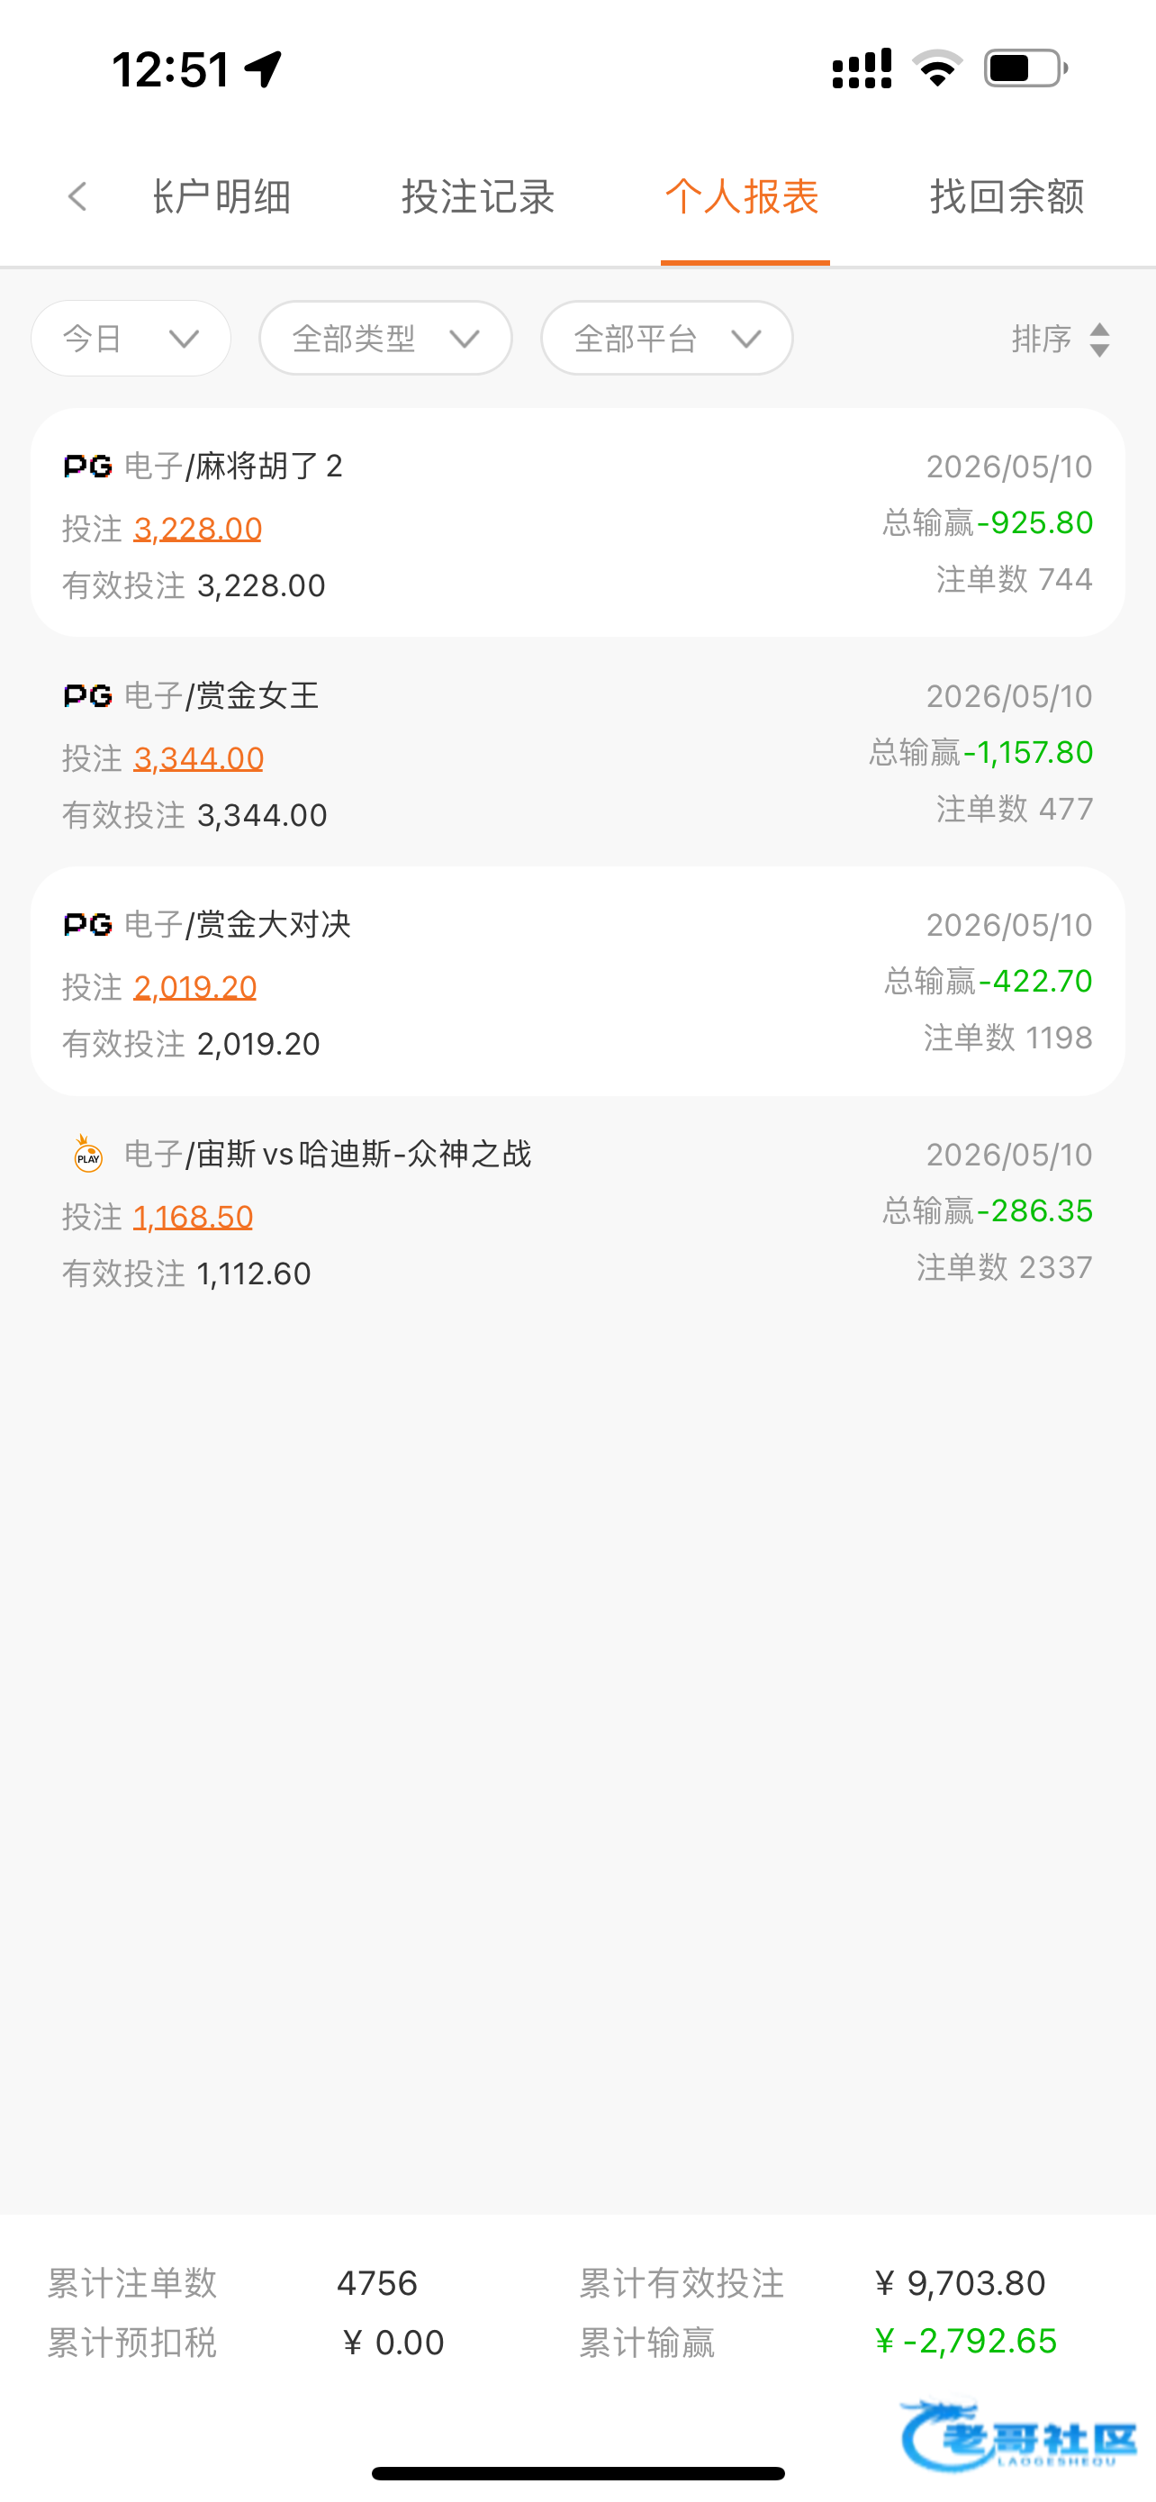Tap the 排序 sort label
1156x2502 pixels.
coord(1042,339)
